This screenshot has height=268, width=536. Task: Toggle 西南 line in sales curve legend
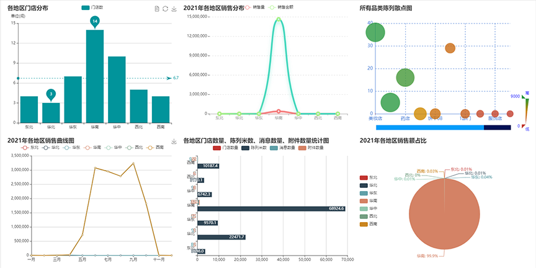pyautogui.click(x=155, y=148)
